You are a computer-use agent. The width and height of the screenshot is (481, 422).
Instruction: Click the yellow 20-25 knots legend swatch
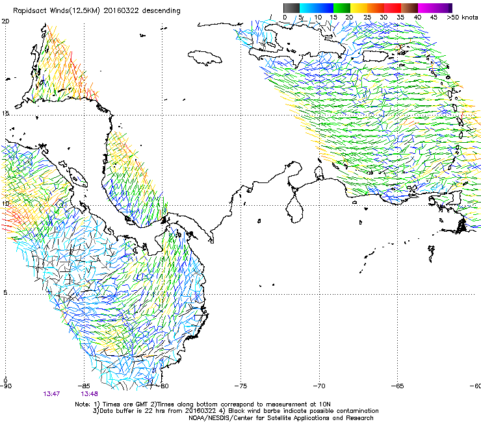[359, 8]
